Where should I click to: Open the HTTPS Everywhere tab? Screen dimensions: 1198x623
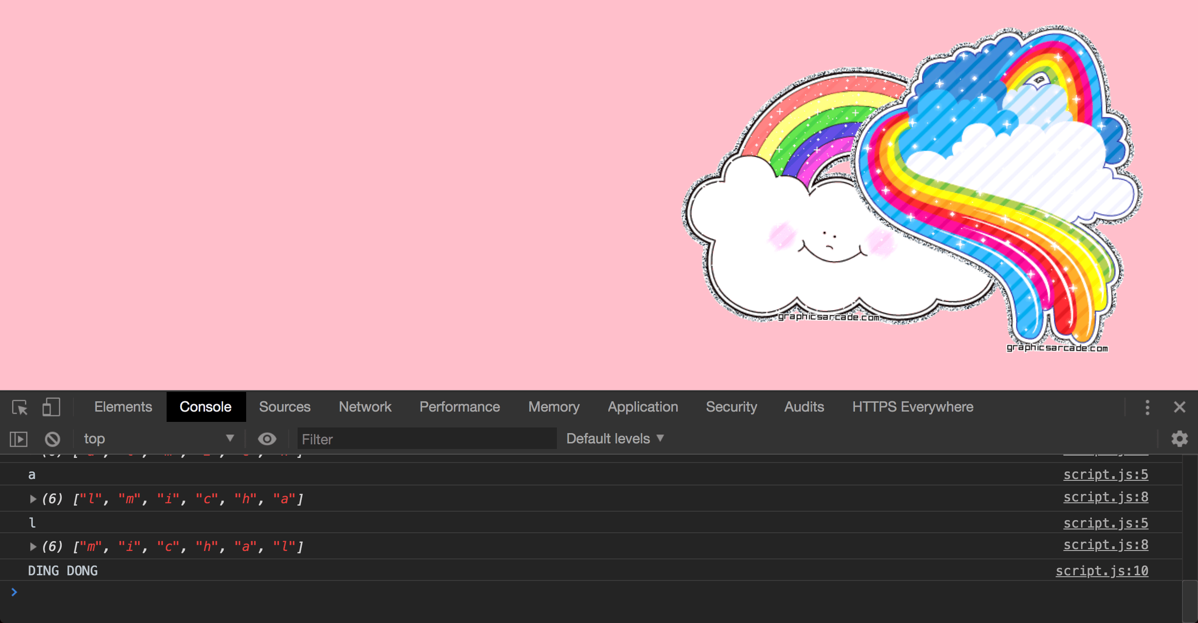(x=913, y=407)
